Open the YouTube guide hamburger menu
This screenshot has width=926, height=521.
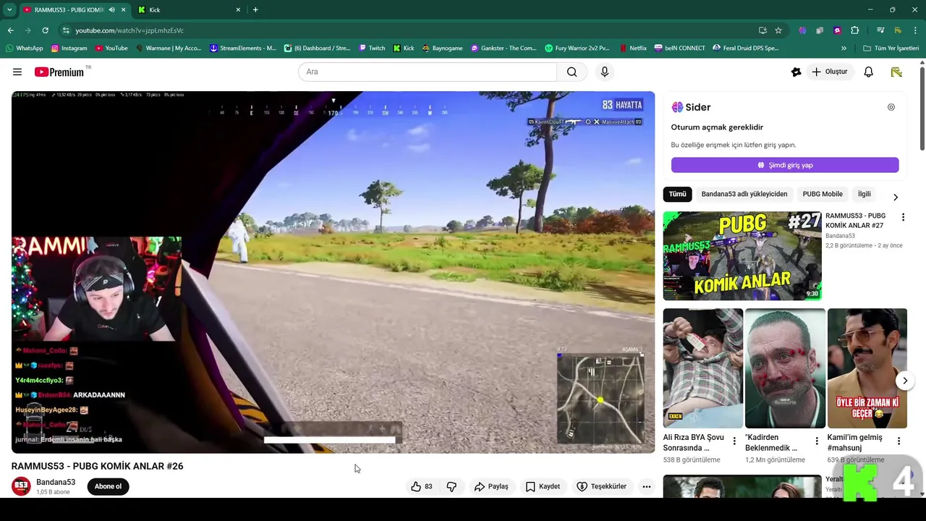coord(17,72)
